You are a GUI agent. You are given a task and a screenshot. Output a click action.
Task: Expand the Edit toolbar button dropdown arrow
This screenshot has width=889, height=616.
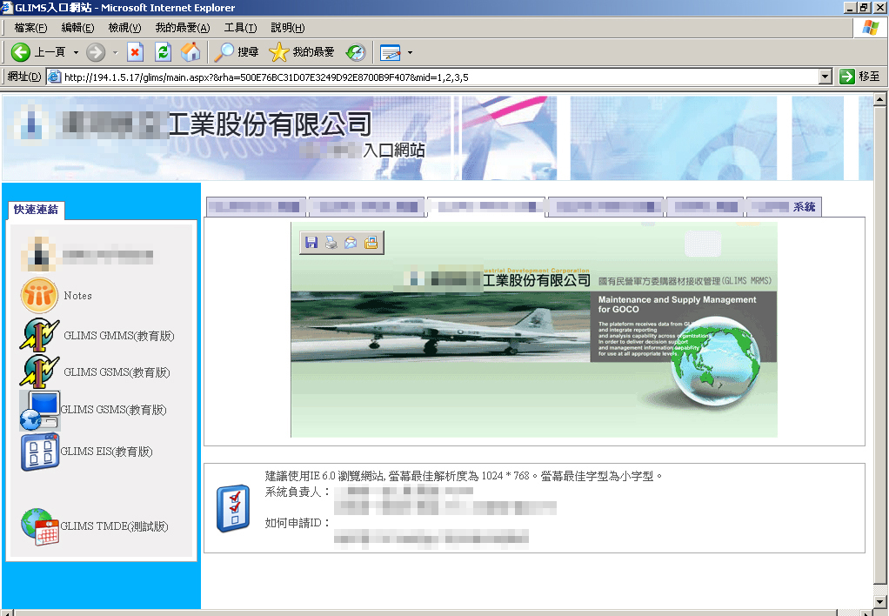pyautogui.click(x=410, y=52)
